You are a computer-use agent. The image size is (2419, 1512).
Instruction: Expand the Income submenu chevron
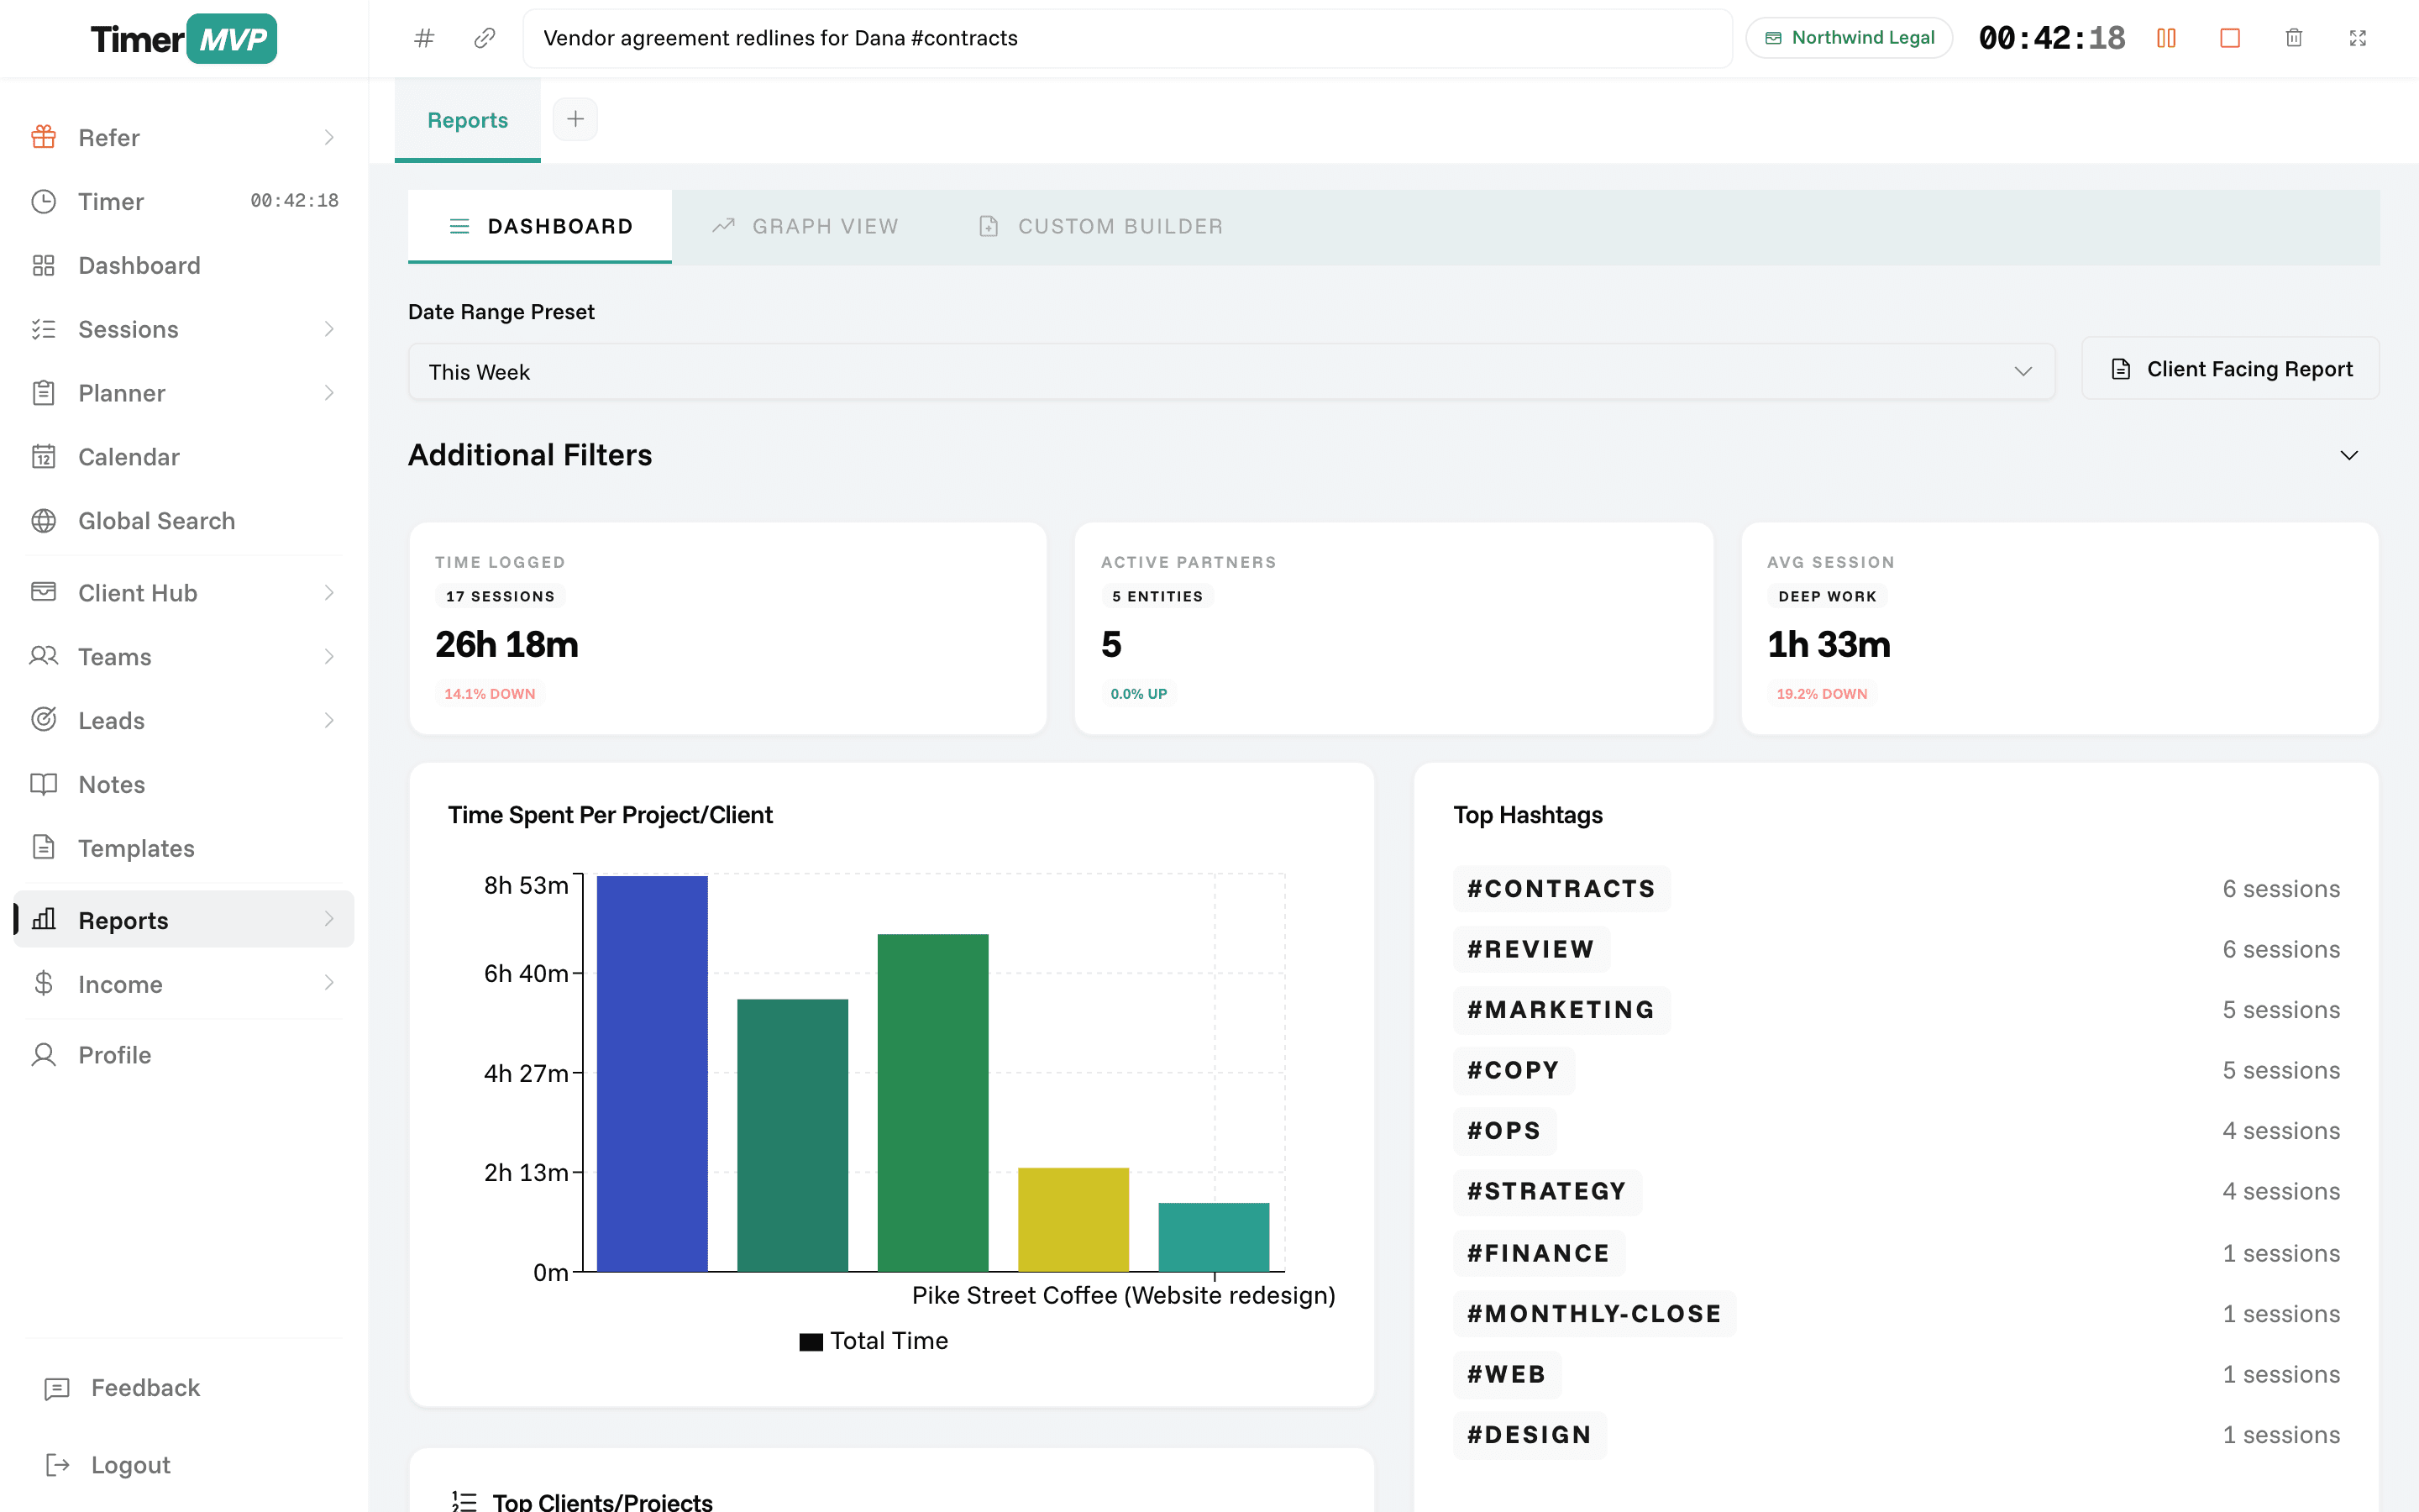coord(329,984)
